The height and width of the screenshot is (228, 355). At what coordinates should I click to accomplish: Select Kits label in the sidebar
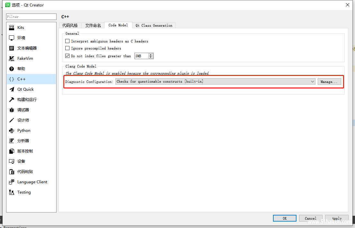[21, 28]
